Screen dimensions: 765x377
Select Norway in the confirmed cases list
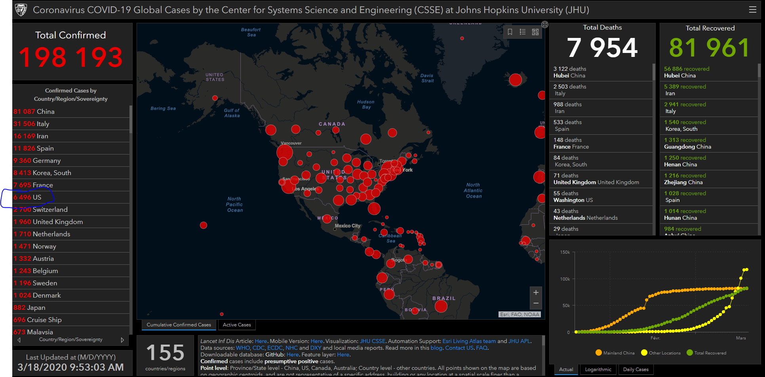tap(71, 246)
